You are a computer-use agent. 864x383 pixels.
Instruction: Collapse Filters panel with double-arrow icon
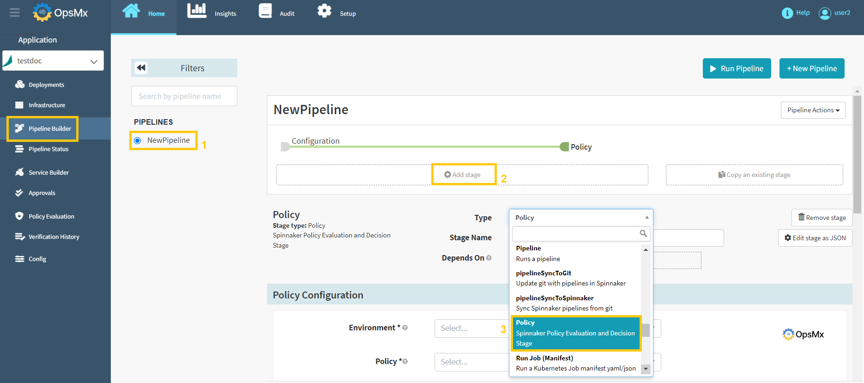[141, 68]
